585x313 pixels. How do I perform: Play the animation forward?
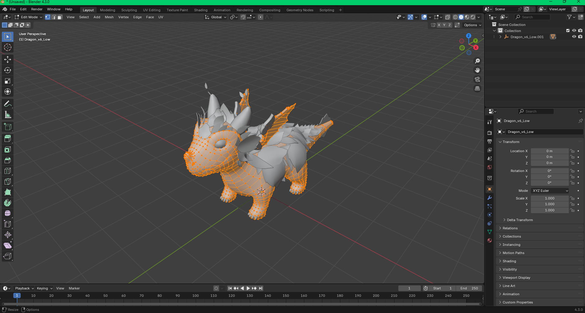(248, 288)
